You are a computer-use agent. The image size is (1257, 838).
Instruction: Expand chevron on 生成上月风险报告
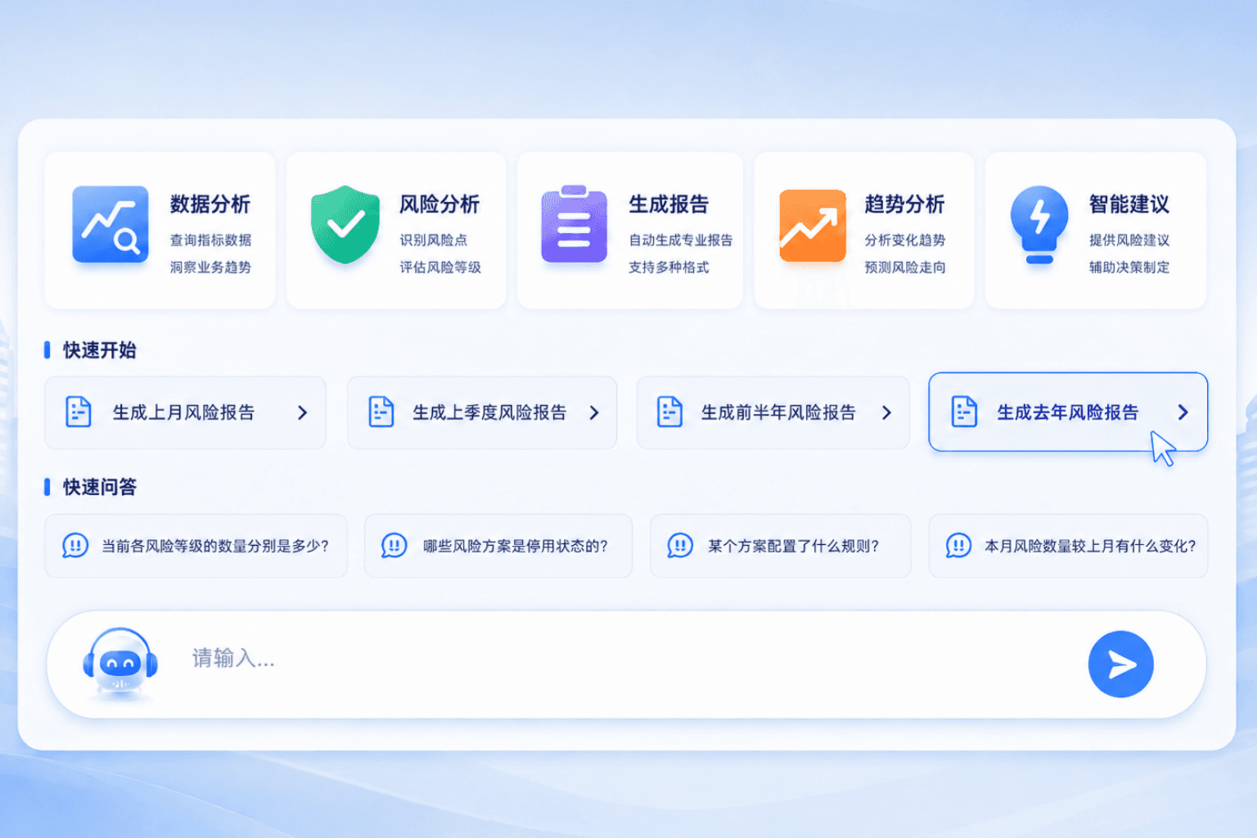coord(303,412)
